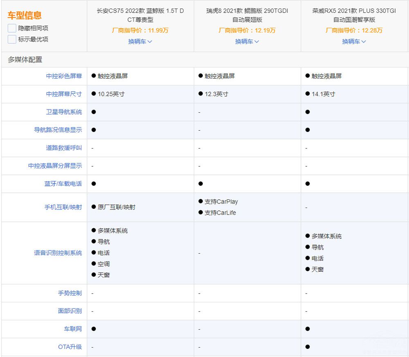Click the 中控液晶屏分屏显示 link
The width and height of the screenshot is (409, 357).
click(x=55, y=166)
